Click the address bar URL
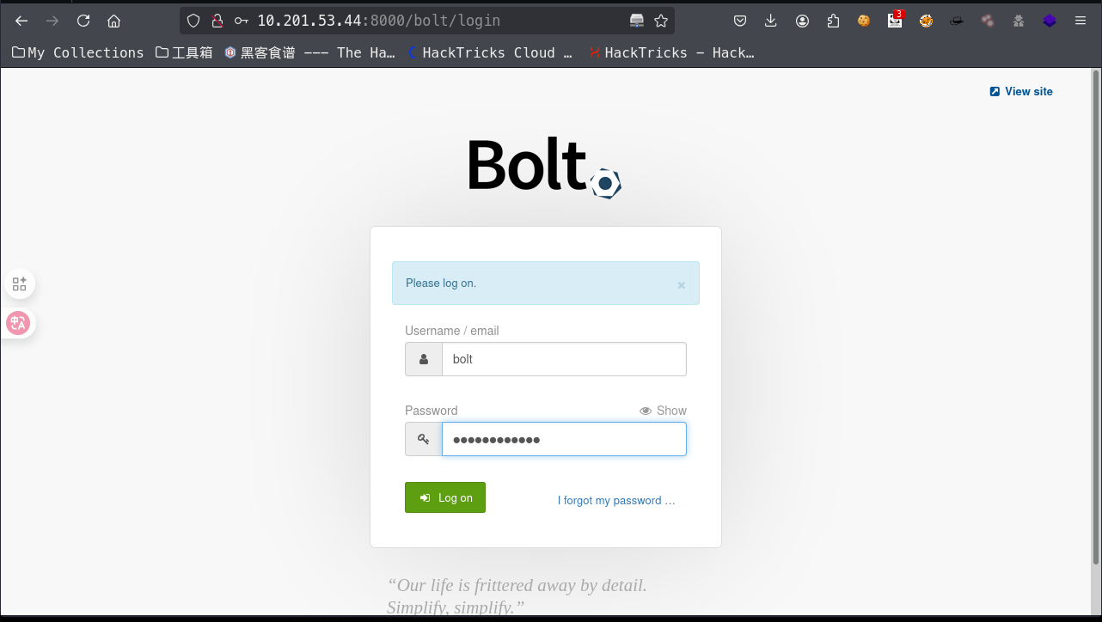Screen dimensions: 1102x622 [378, 21]
